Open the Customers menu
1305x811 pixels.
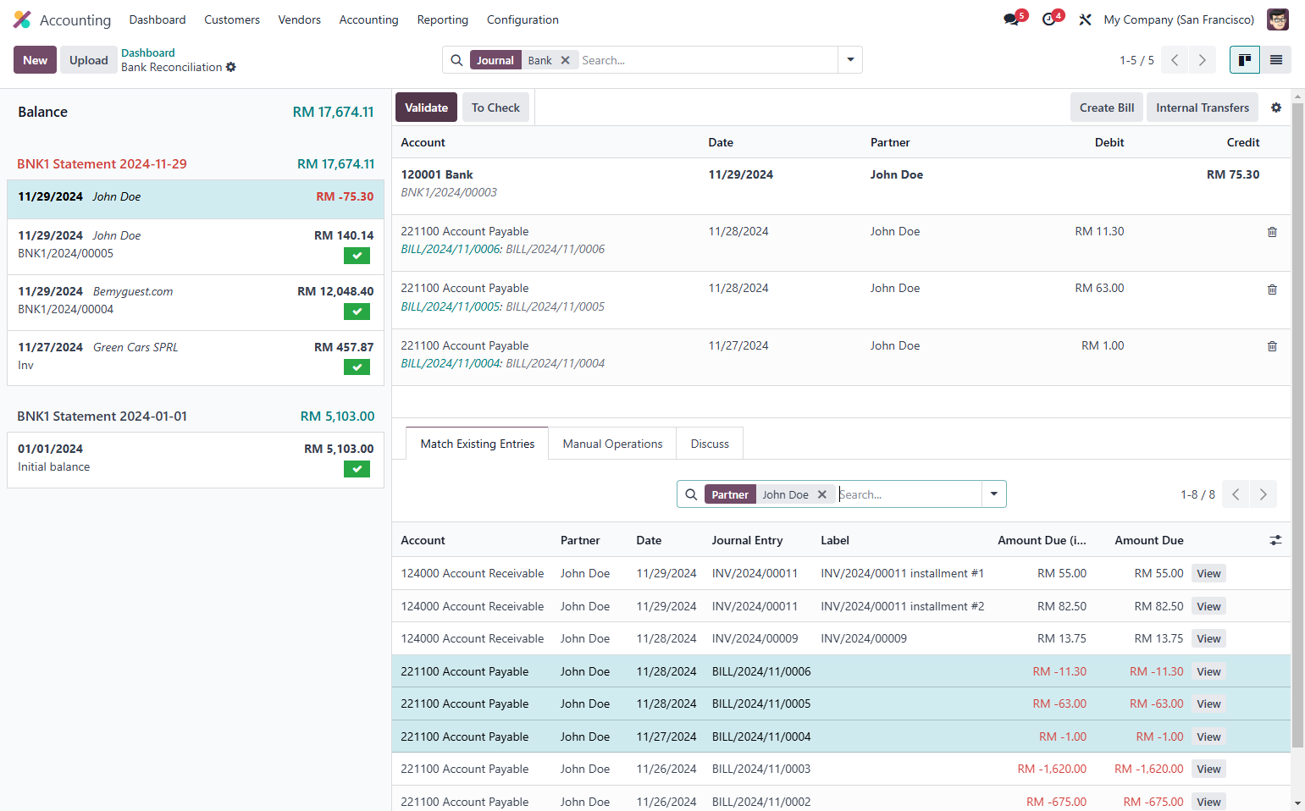232,19
